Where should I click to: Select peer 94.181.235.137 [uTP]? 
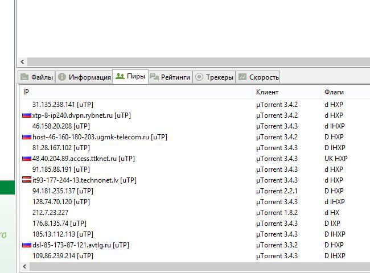pos(63,191)
